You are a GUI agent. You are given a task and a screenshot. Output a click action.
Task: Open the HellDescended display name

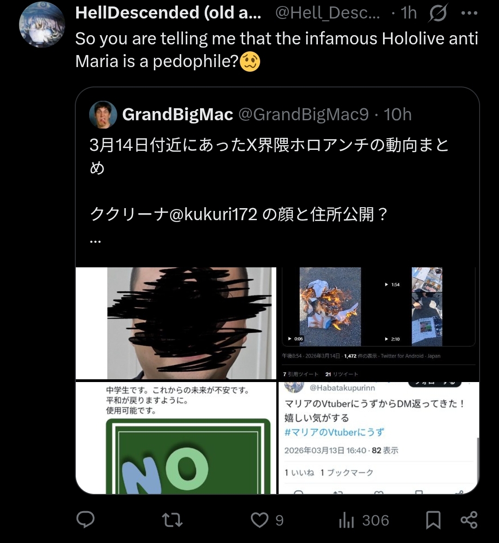[168, 13]
